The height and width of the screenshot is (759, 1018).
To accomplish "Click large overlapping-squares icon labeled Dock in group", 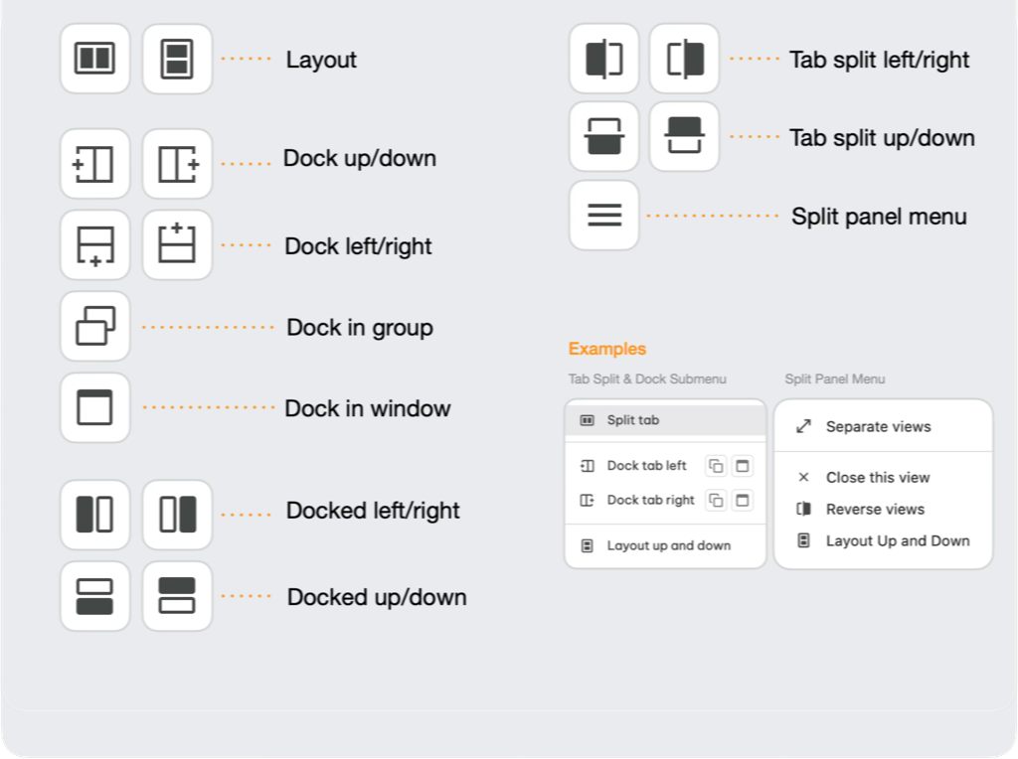I will [95, 327].
